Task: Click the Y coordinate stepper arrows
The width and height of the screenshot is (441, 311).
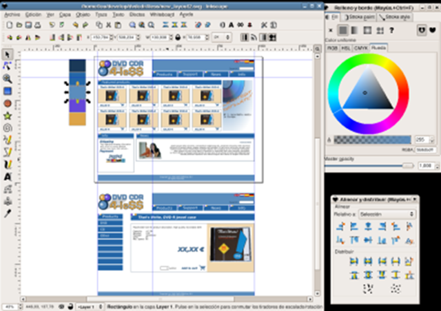Action: coord(138,37)
